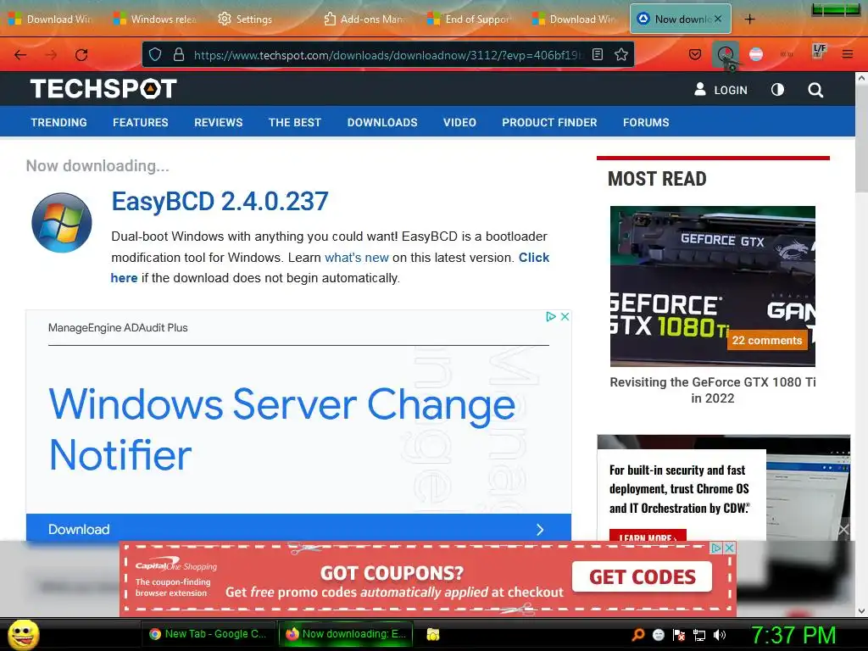Viewport: 868px width, 651px height.
Task: Open TechSpot search magnifier
Action: [x=815, y=90]
